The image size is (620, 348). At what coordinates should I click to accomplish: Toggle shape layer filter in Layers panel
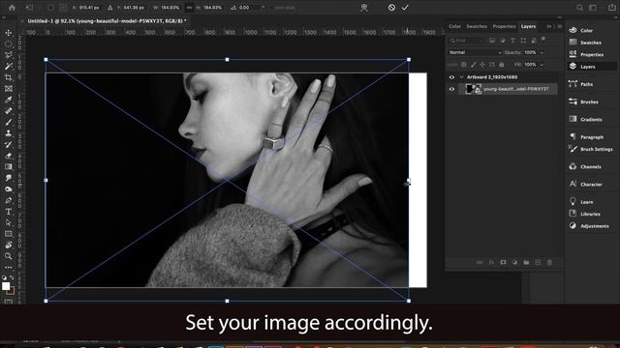click(x=523, y=41)
